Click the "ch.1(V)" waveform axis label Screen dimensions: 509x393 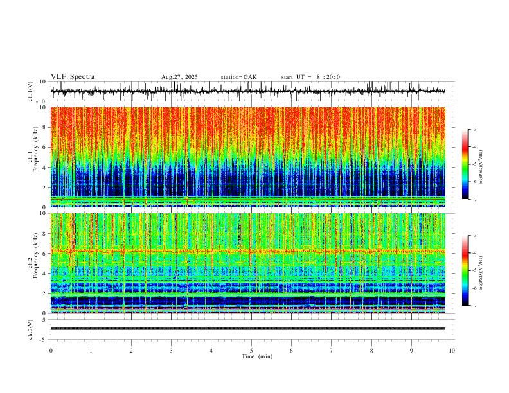click(31, 91)
